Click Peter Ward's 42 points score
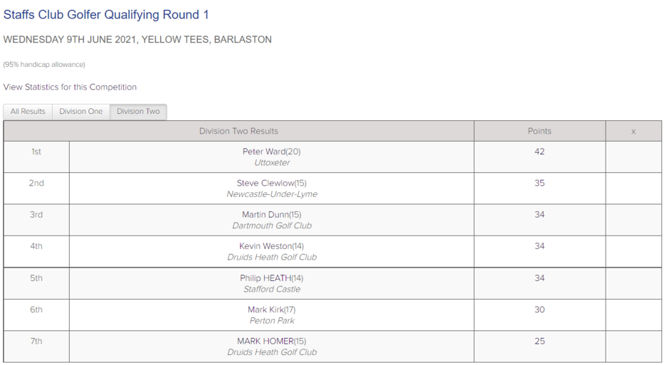 pos(539,152)
